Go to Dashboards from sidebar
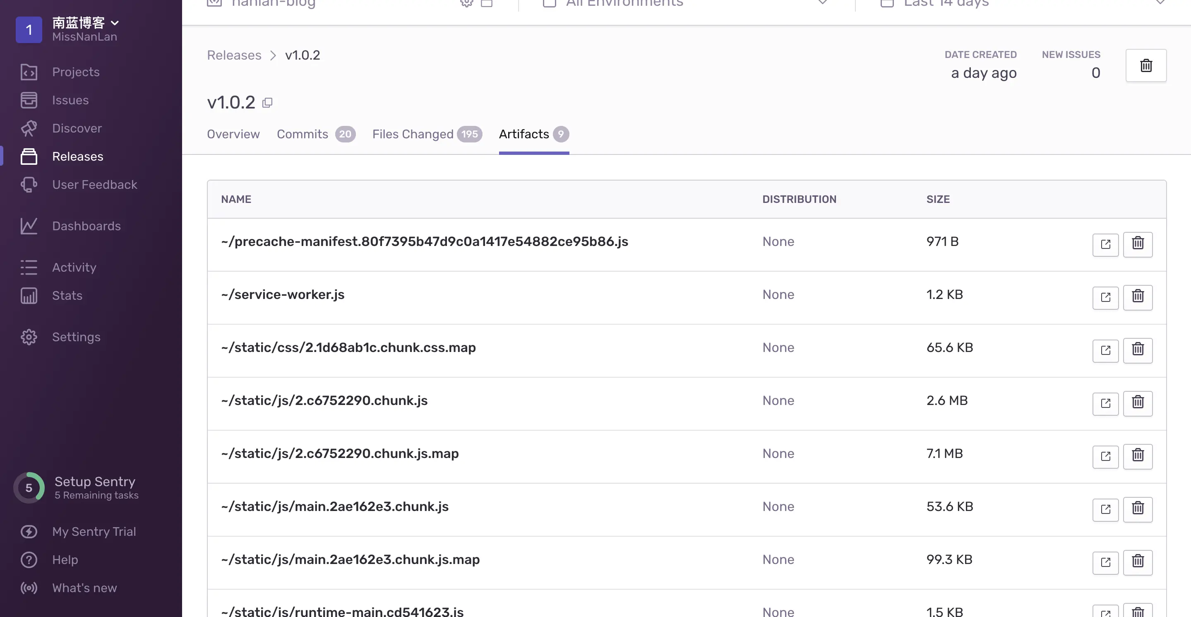The image size is (1191, 617). tap(86, 226)
